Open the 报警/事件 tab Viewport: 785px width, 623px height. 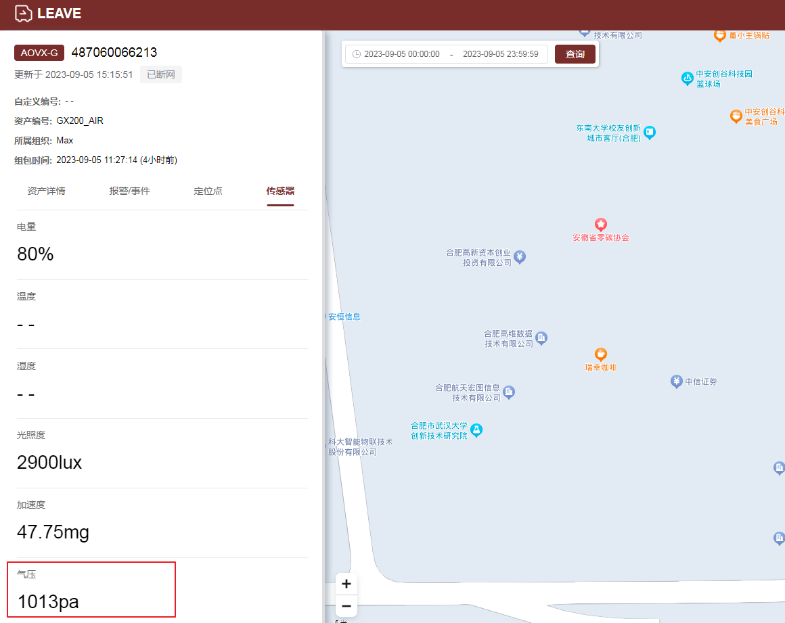click(129, 191)
